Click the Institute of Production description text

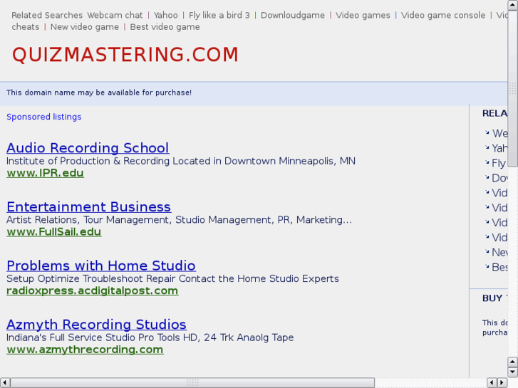(x=181, y=161)
